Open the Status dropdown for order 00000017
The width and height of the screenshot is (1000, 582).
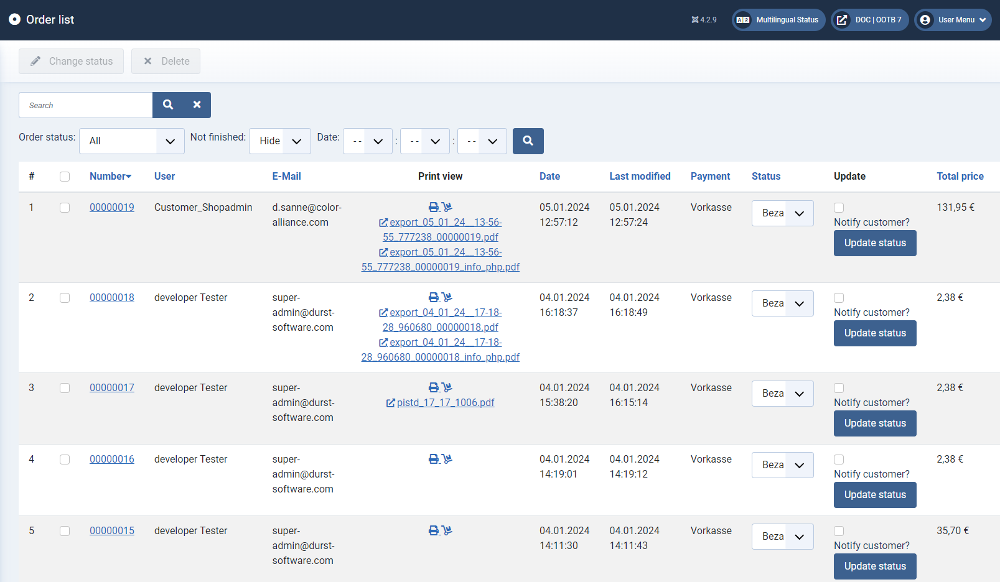click(x=783, y=394)
